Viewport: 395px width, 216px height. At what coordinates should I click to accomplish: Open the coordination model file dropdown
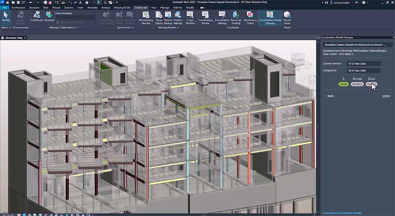(x=358, y=44)
